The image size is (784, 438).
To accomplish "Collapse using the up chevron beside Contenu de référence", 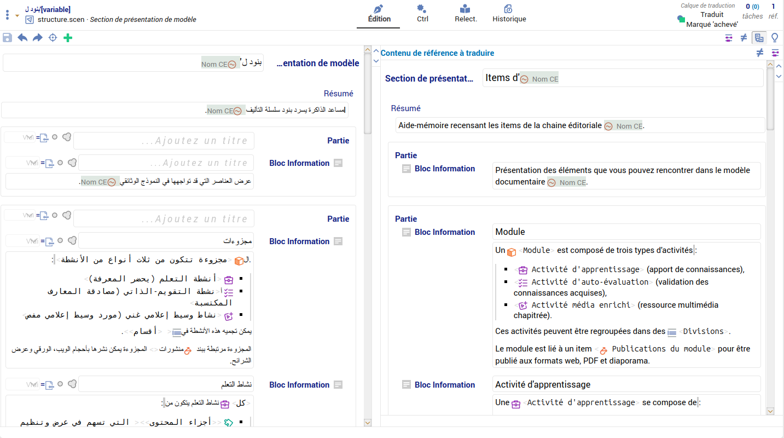I will 376,52.
